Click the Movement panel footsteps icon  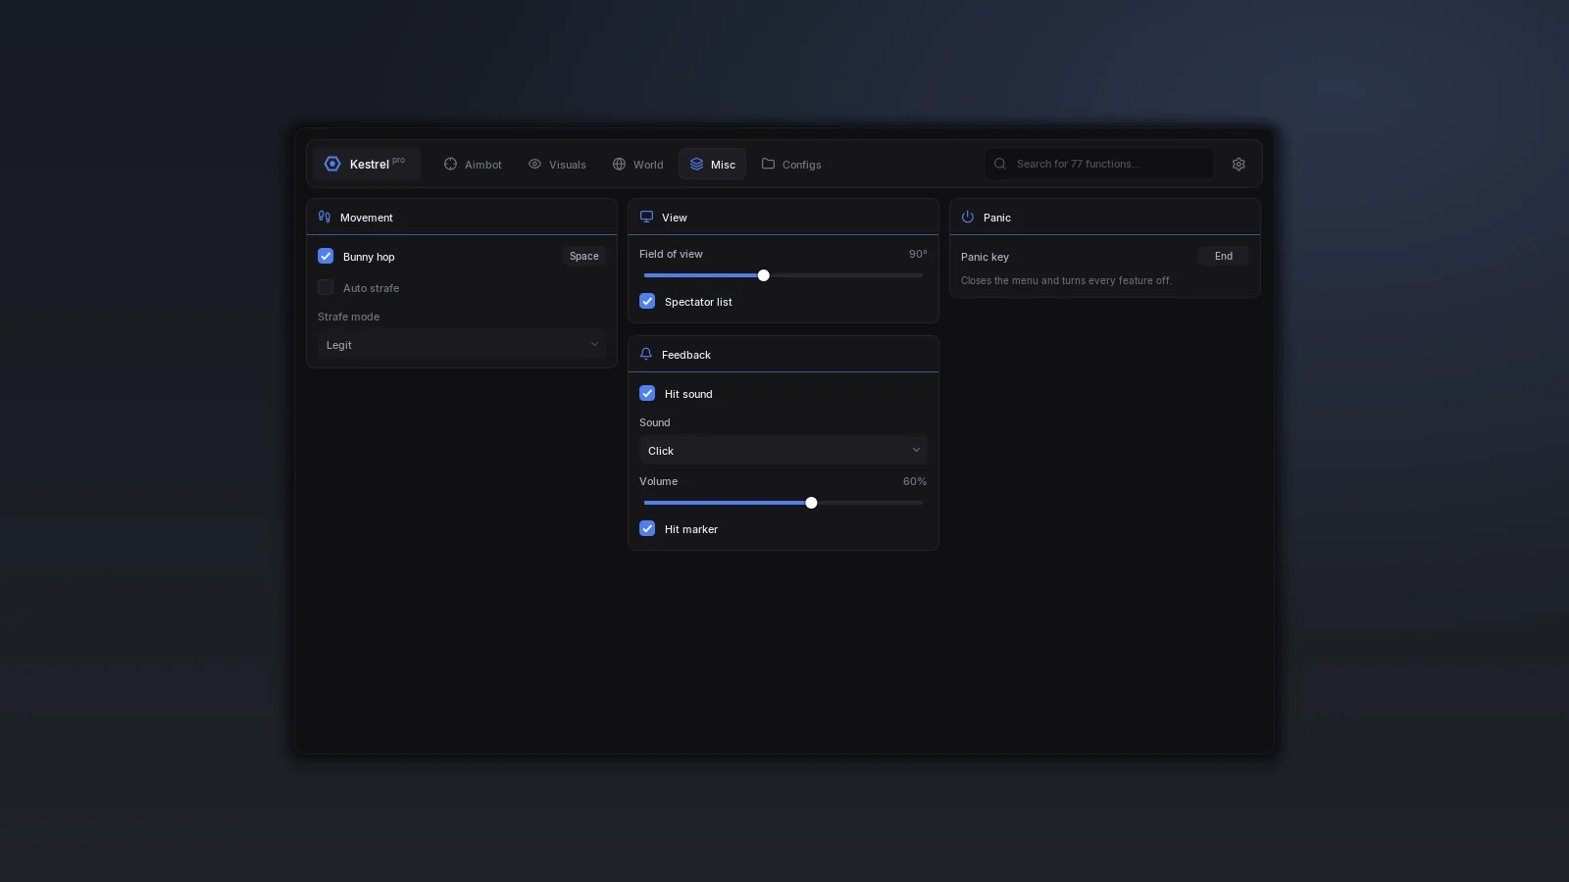point(325,217)
